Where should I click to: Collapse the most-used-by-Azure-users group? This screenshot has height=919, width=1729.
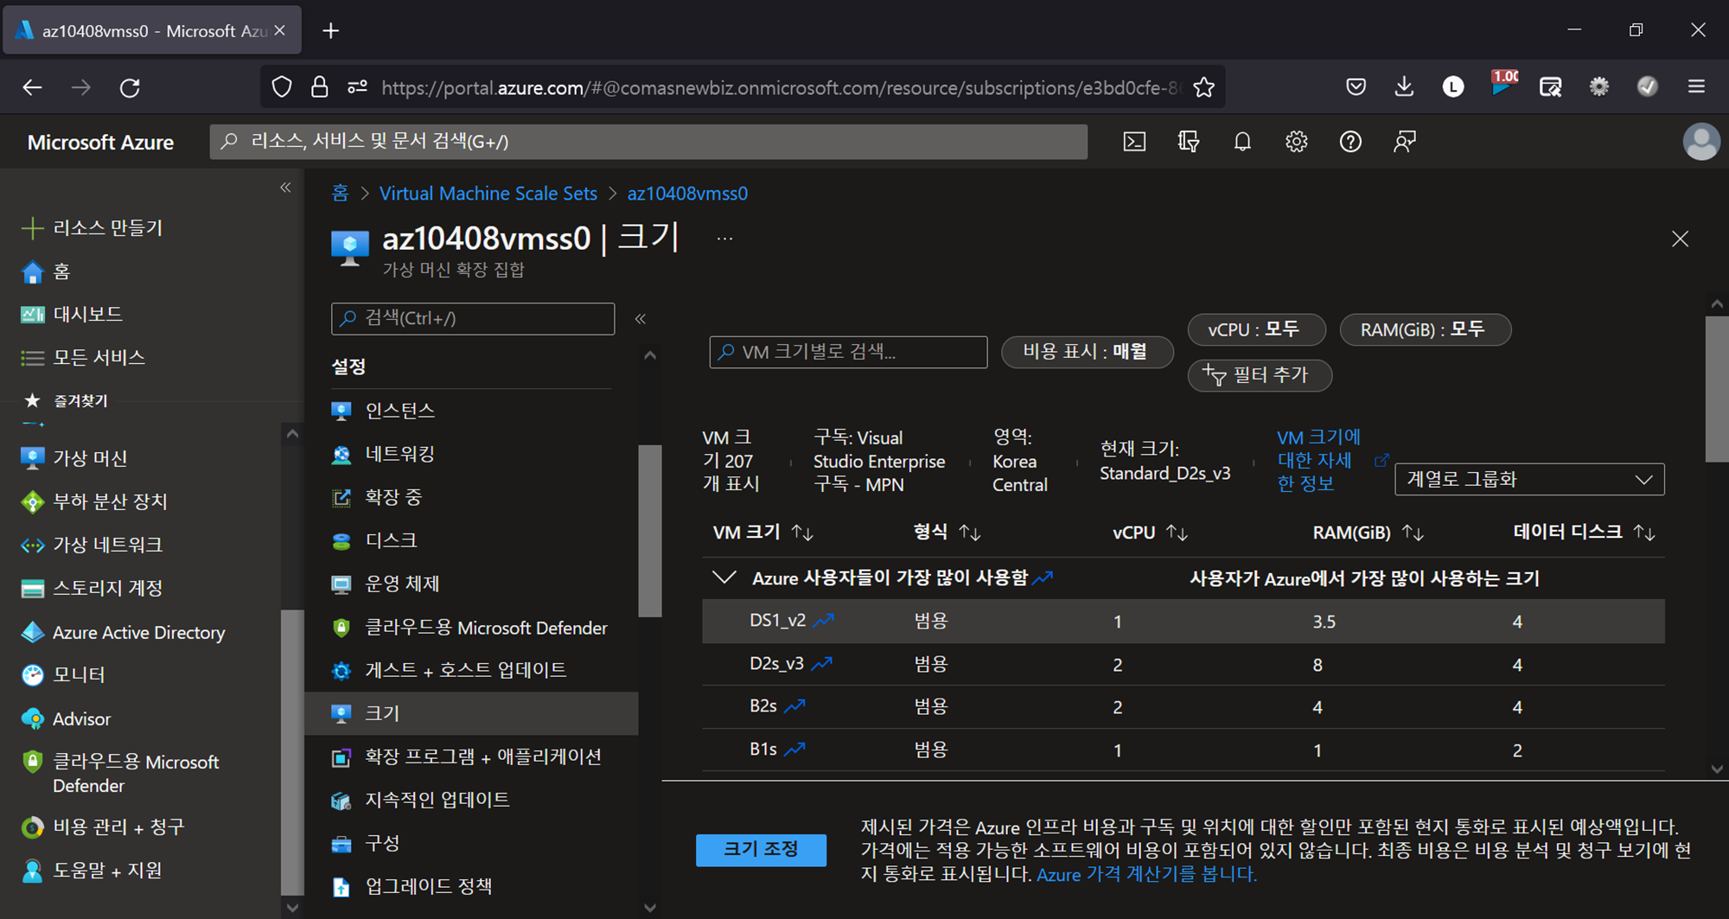pyautogui.click(x=724, y=578)
